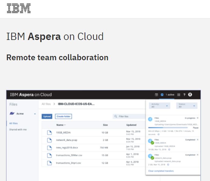Click the breadcrumb chevron after All files
Viewport: 210px width, 181px height.
pos(54,104)
